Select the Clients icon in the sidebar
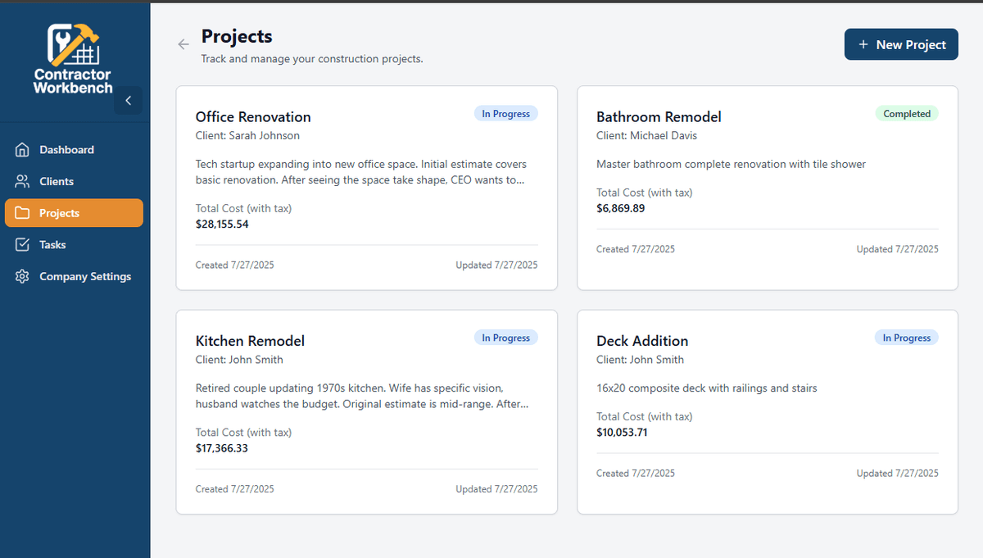Screen dimensions: 983x558 22,181
